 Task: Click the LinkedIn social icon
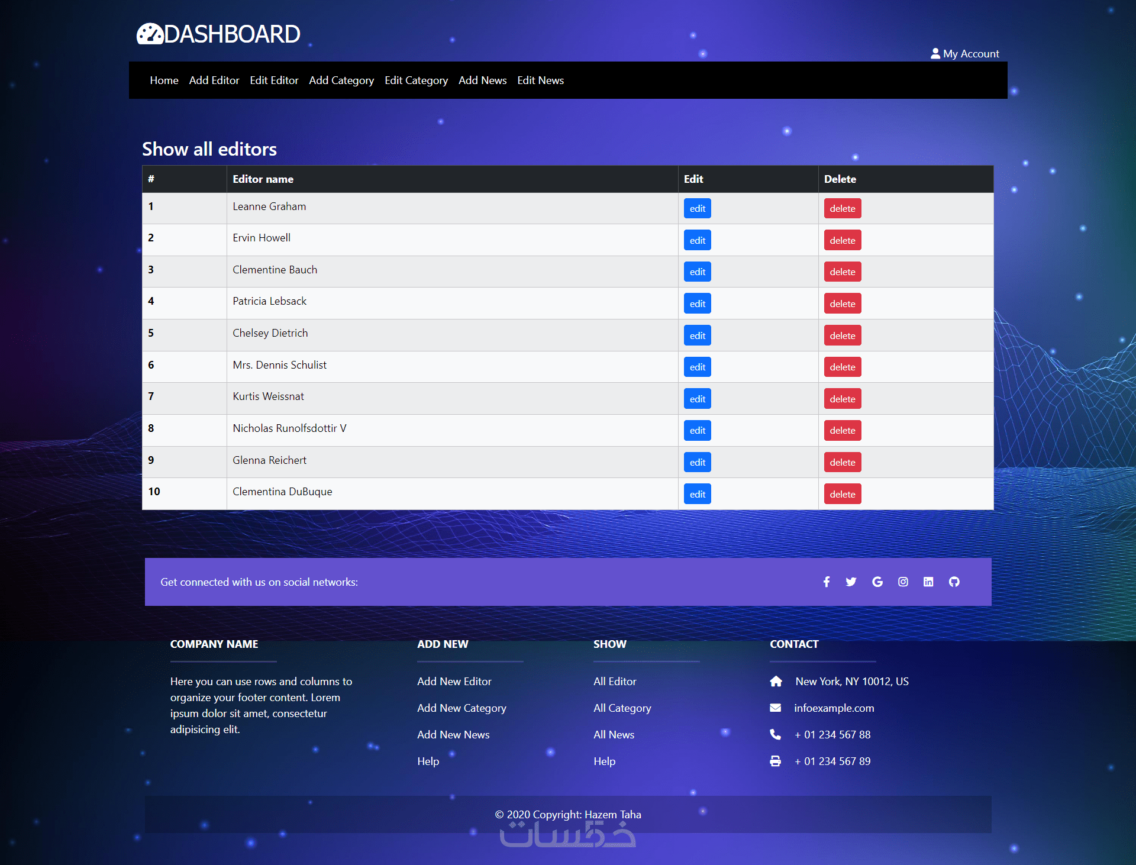click(928, 582)
